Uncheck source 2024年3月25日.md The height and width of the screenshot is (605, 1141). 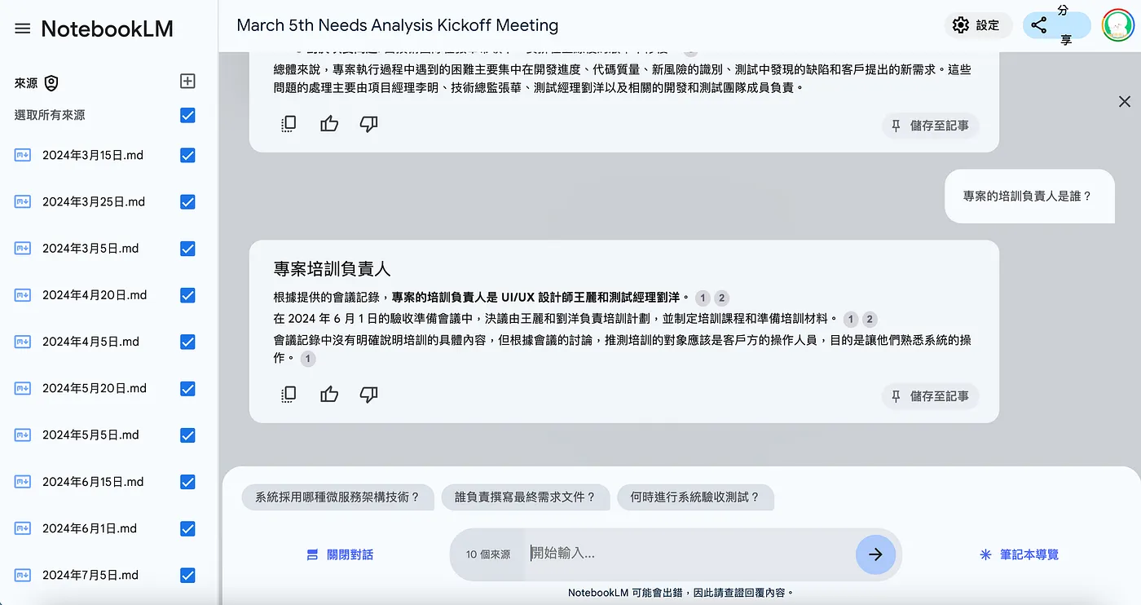(x=187, y=201)
